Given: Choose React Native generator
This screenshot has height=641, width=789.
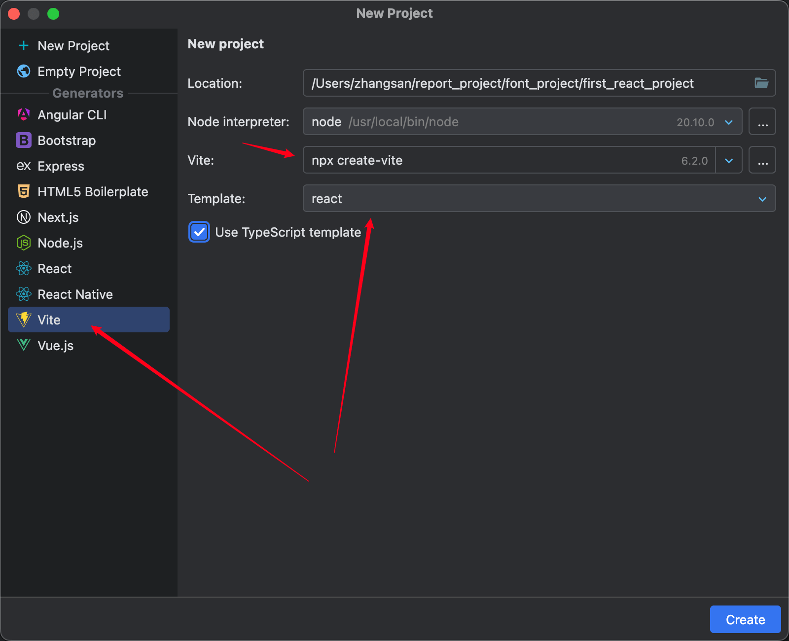Looking at the screenshot, I should click(89, 294).
